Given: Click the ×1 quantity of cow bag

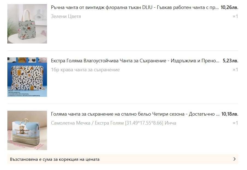Looking at the screenshot, I should tap(235, 70).
